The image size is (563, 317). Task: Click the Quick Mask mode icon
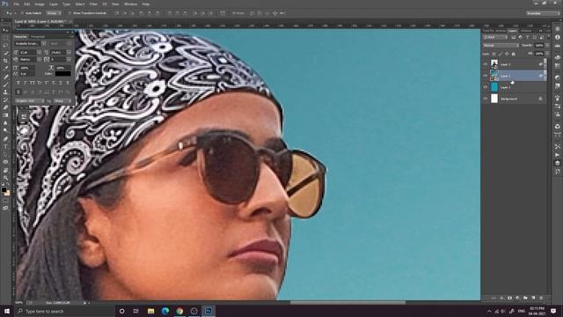tap(5, 201)
